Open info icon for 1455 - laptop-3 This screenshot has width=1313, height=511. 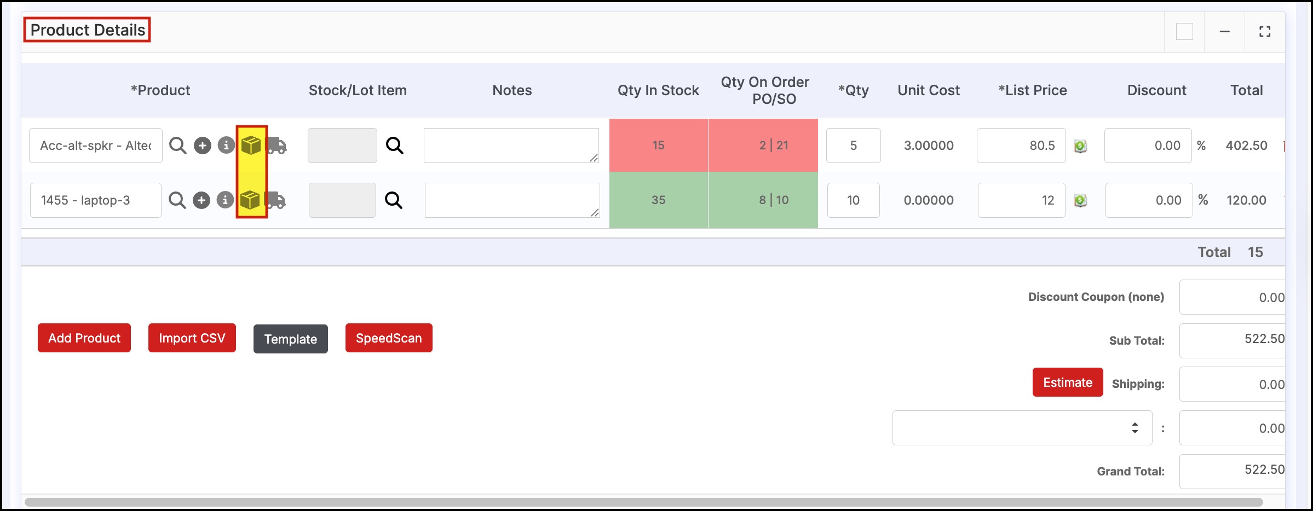pyautogui.click(x=225, y=200)
